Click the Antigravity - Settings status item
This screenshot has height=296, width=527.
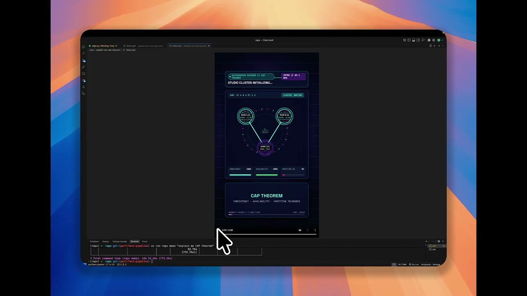[431, 264]
